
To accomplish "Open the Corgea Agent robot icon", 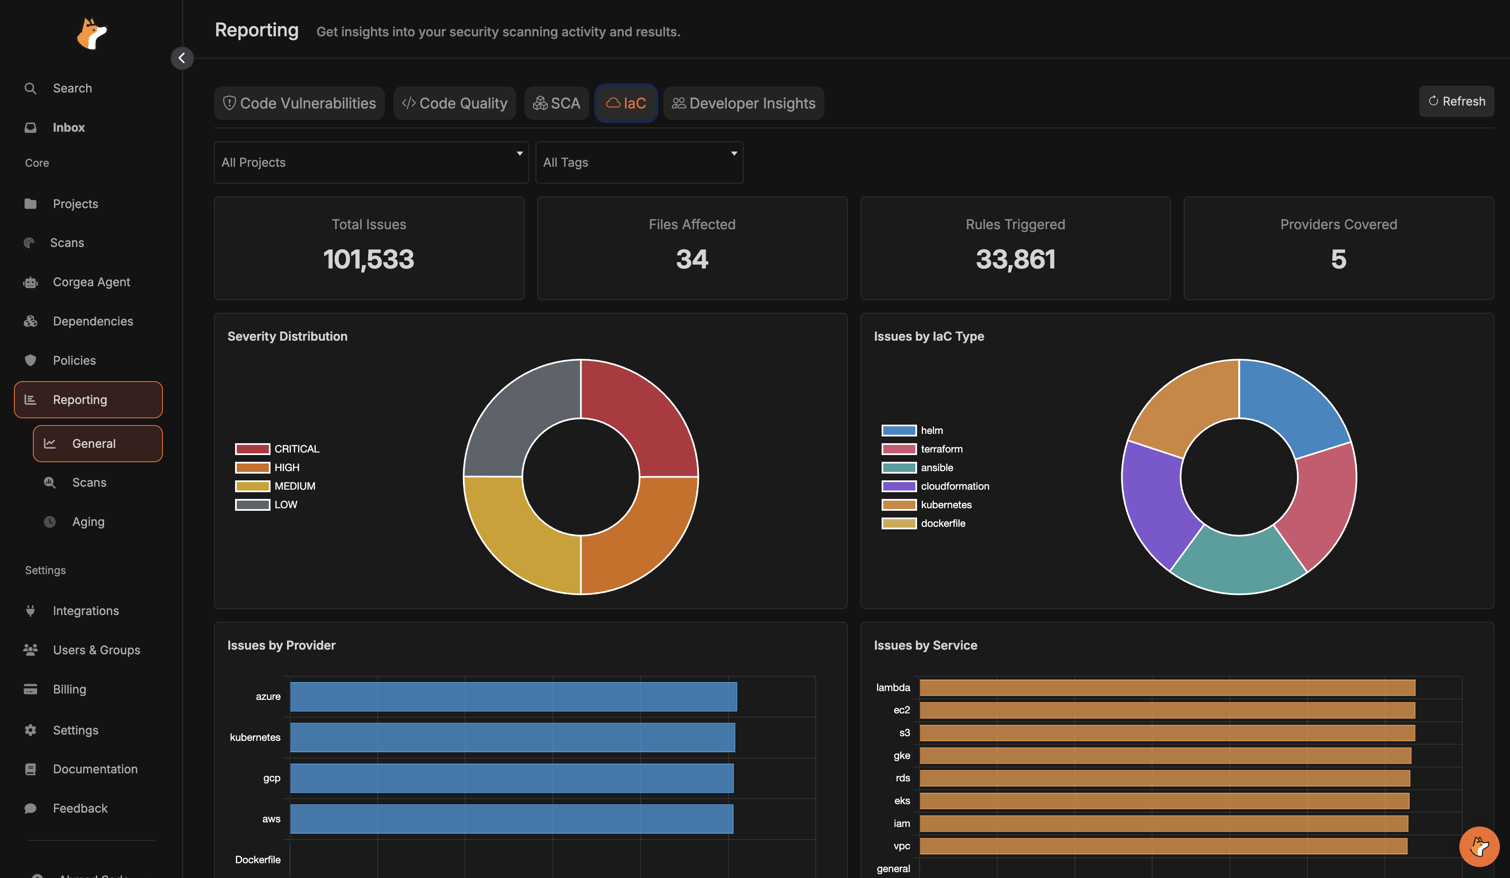I will [30, 282].
